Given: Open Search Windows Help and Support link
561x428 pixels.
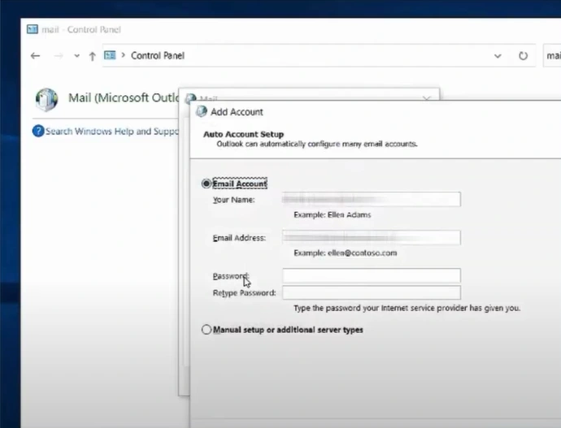Looking at the screenshot, I should (x=112, y=132).
